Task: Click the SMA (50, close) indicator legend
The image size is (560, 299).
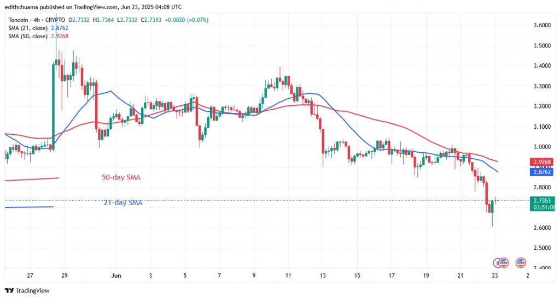Action: click(28, 36)
